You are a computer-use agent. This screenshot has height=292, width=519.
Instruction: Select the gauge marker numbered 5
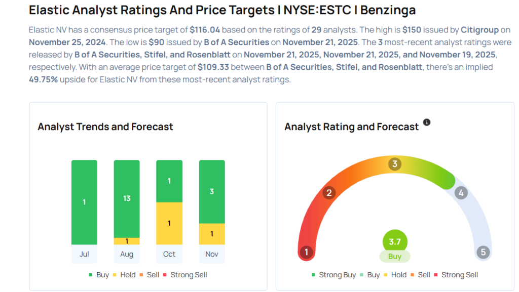click(x=483, y=252)
